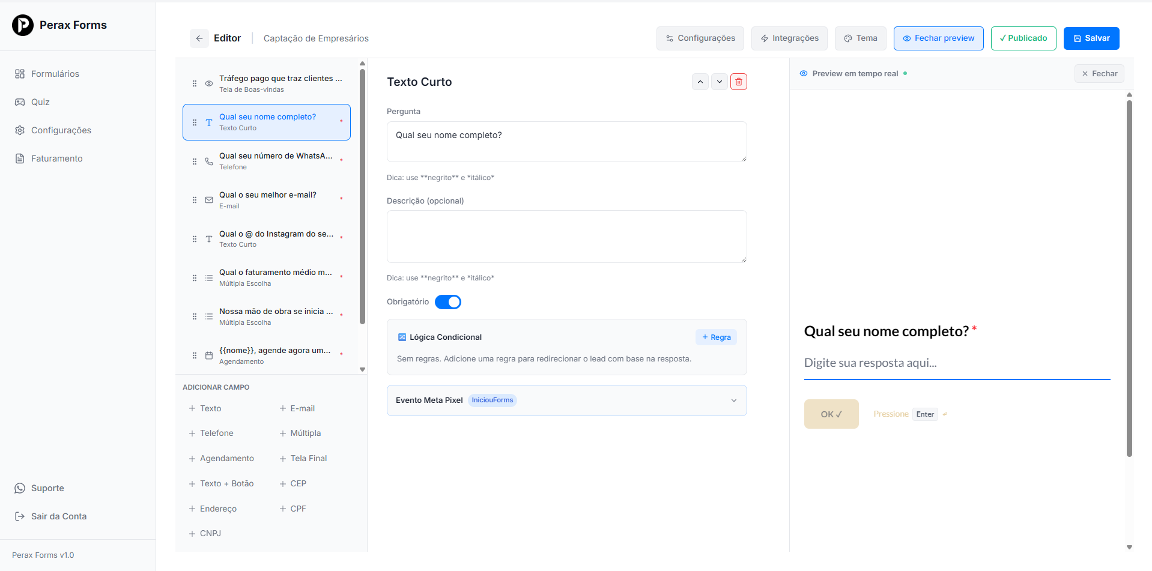The height and width of the screenshot is (571, 1152).
Task: Click the Lógica Condicional icon
Action: coord(402,337)
